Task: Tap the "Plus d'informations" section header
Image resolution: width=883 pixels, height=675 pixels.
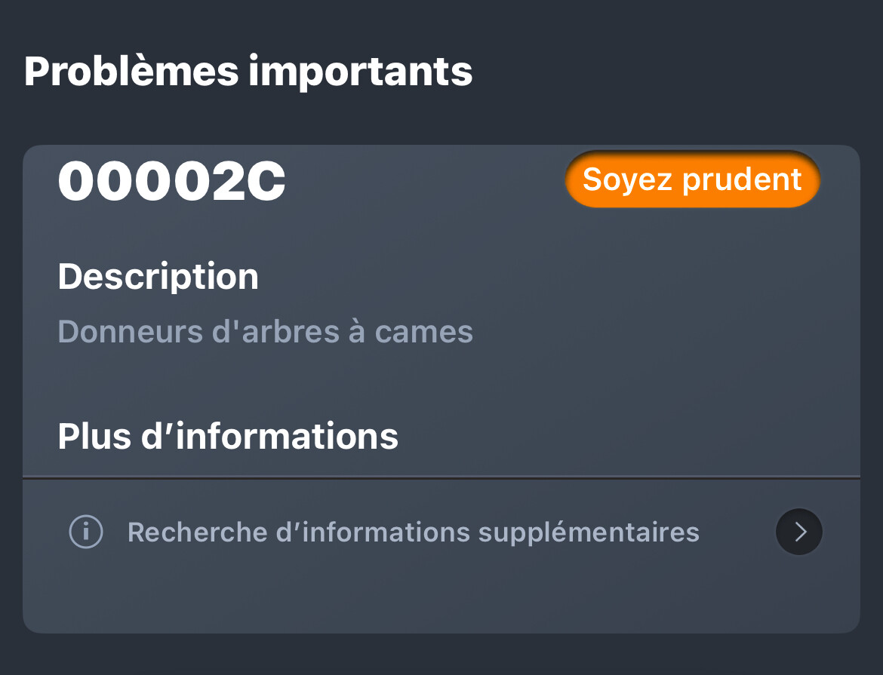Action: [228, 437]
